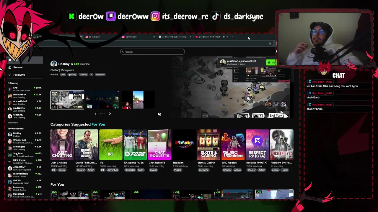Open pin4tzinho channel in Following list
The image size is (378, 212).
coord(25,110)
